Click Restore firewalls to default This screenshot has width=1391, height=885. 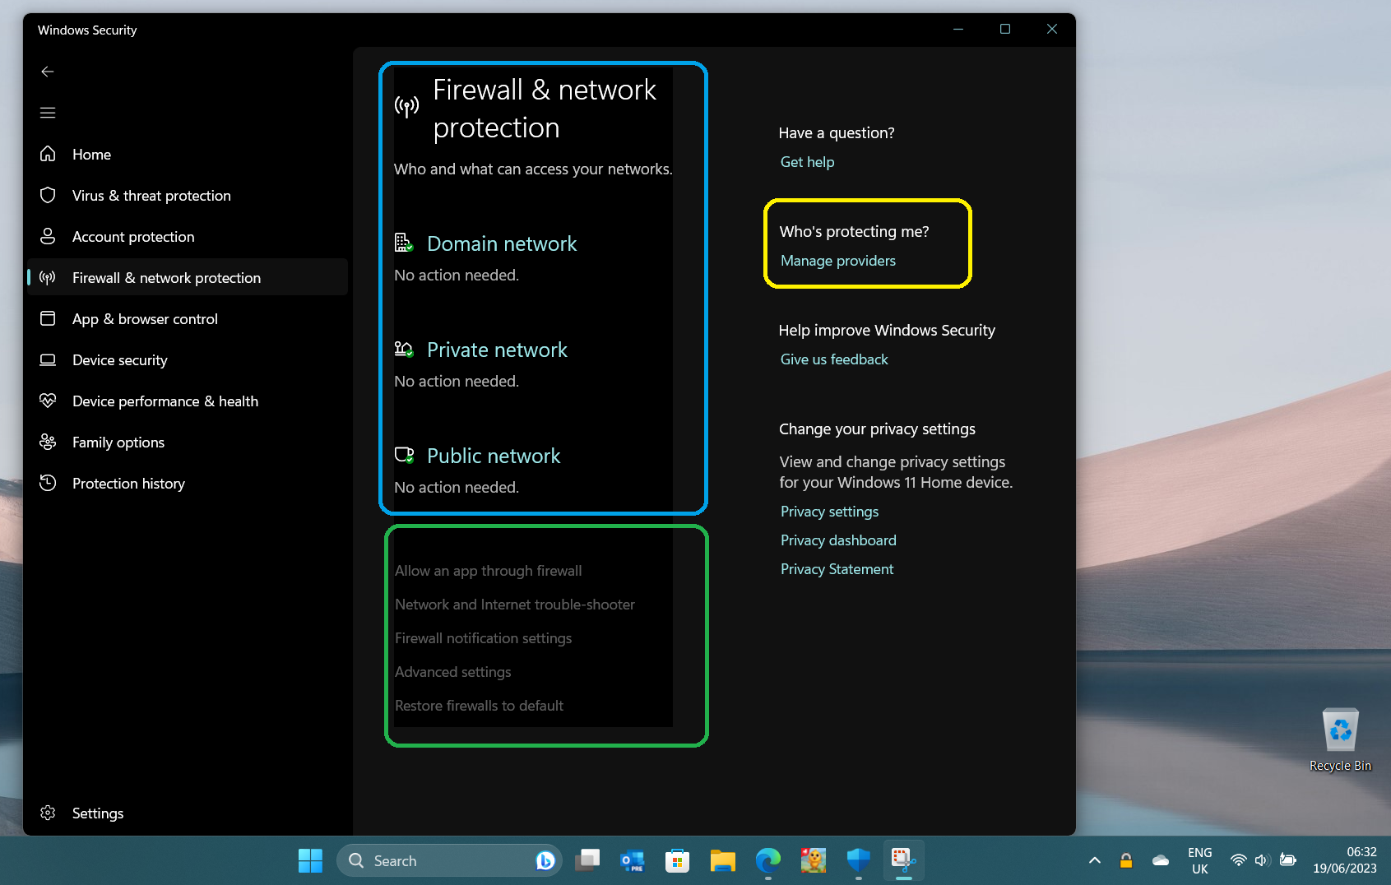click(x=480, y=706)
